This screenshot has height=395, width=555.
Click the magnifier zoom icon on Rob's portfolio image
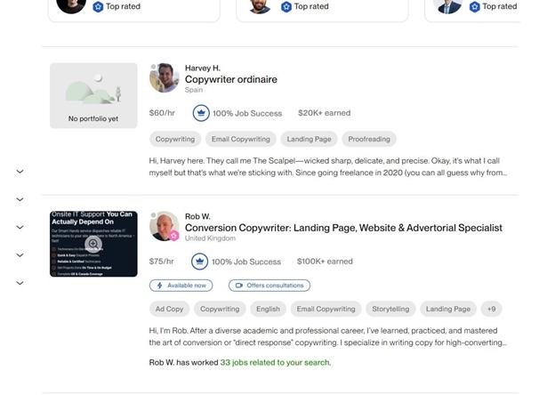pos(93,244)
